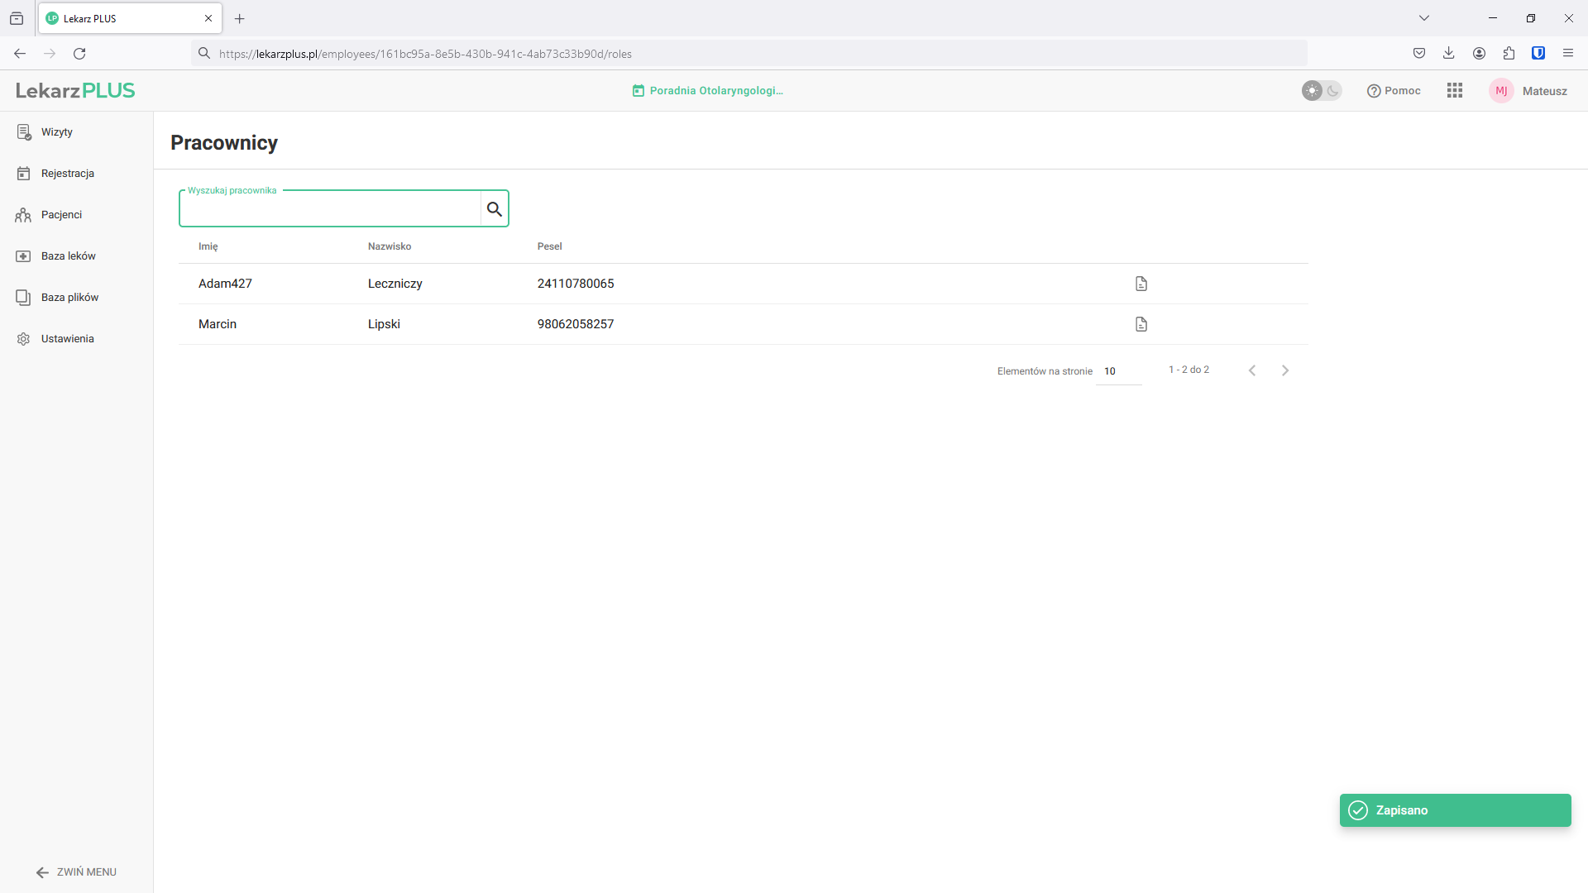Collapse sidebar with ZWIŃ MENU
The image size is (1588, 893).
(x=76, y=872)
